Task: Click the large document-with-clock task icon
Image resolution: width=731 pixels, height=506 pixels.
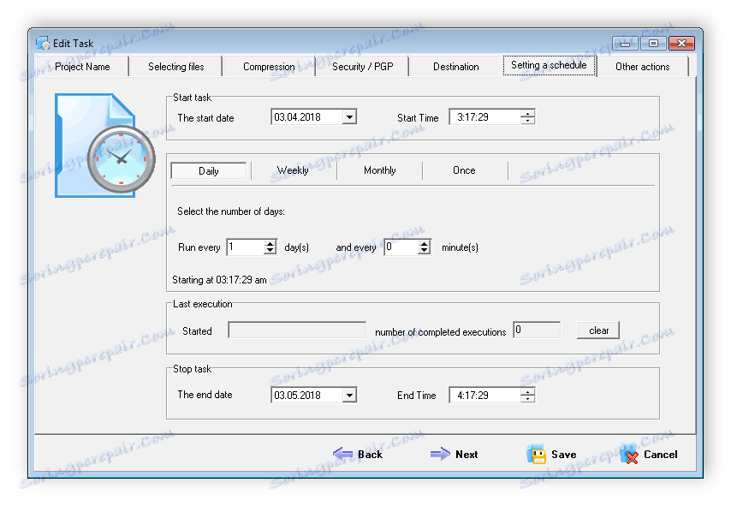Action: (103, 146)
